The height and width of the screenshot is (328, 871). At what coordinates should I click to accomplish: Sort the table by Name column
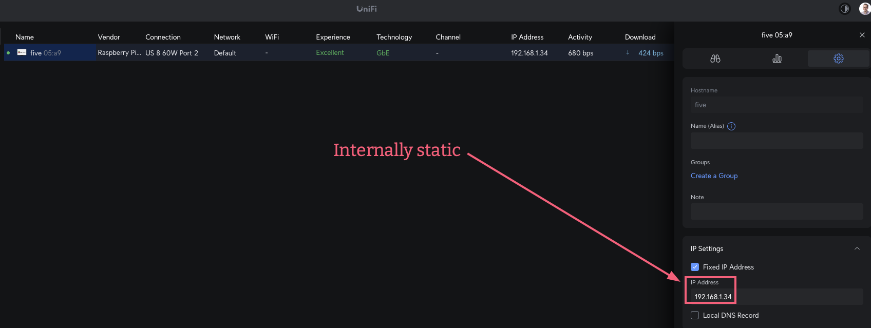[x=25, y=37]
